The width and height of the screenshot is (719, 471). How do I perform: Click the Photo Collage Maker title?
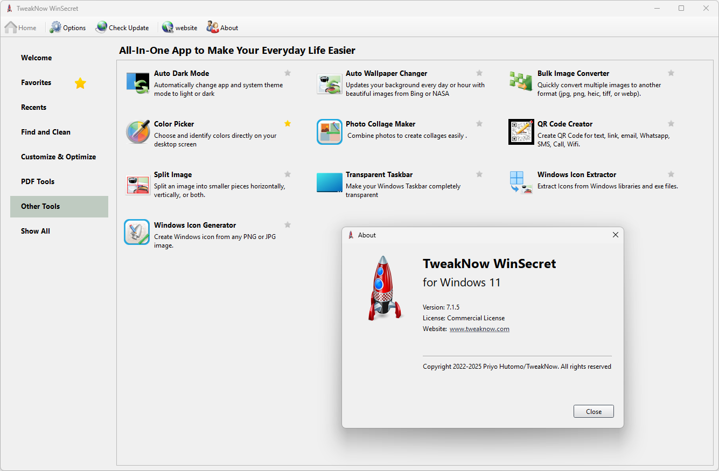pos(380,124)
